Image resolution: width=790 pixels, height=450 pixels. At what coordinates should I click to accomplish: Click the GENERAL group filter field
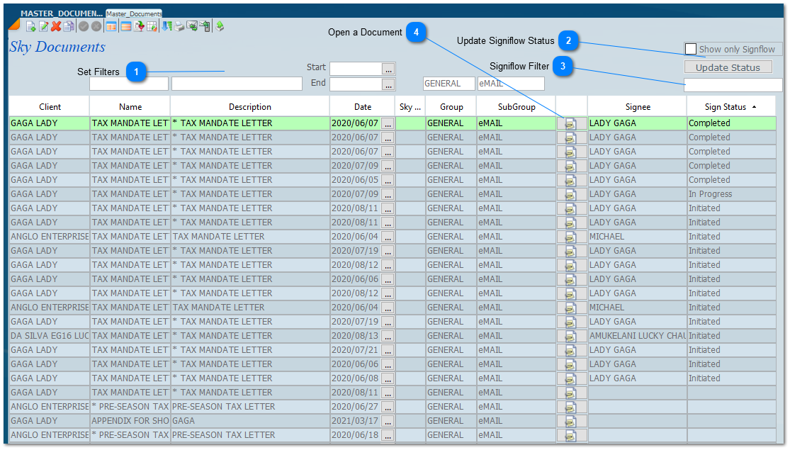(448, 84)
